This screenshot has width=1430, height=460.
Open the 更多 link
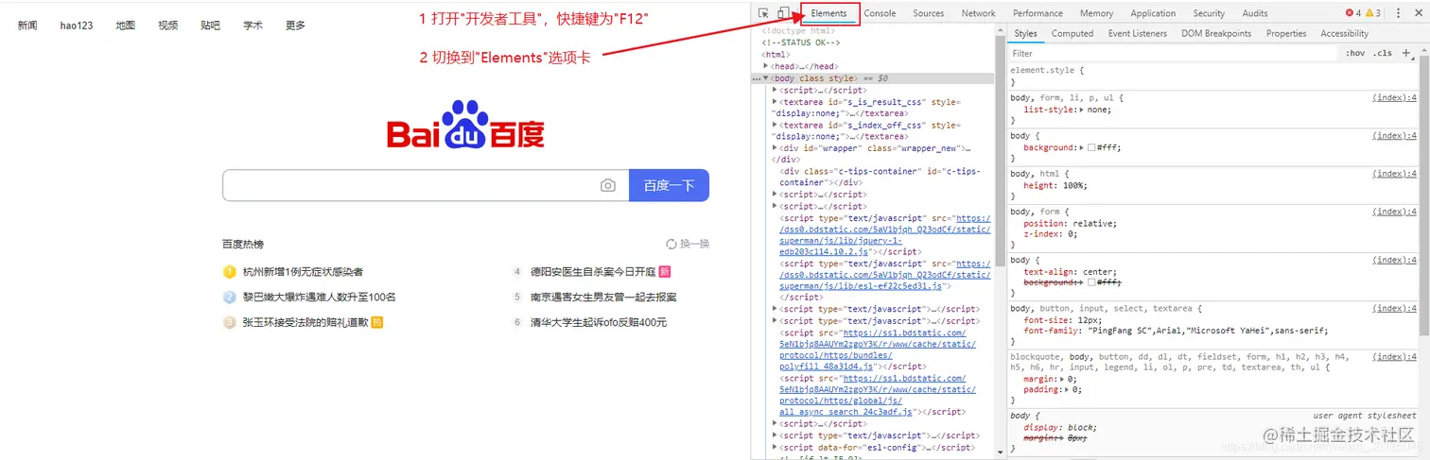(295, 26)
